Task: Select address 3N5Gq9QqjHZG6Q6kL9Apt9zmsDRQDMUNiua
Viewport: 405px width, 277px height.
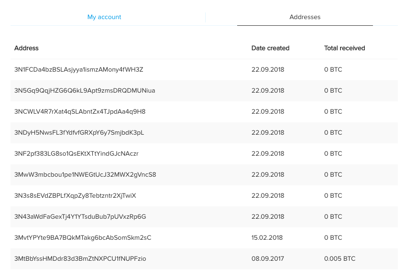Action: point(85,91)
